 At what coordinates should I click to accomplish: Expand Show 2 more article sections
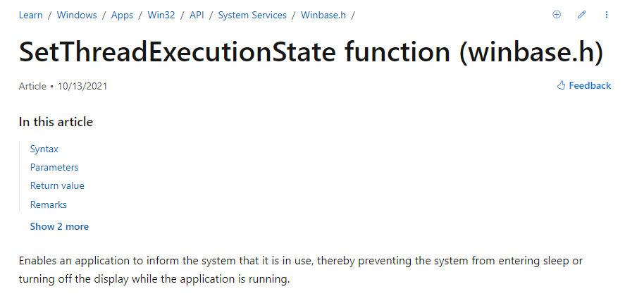pos(59,227)
